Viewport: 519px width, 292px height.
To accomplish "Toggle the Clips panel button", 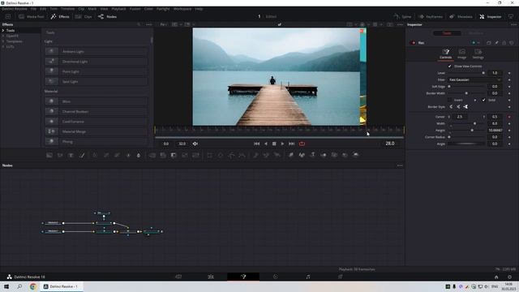I will click(84, 16).
